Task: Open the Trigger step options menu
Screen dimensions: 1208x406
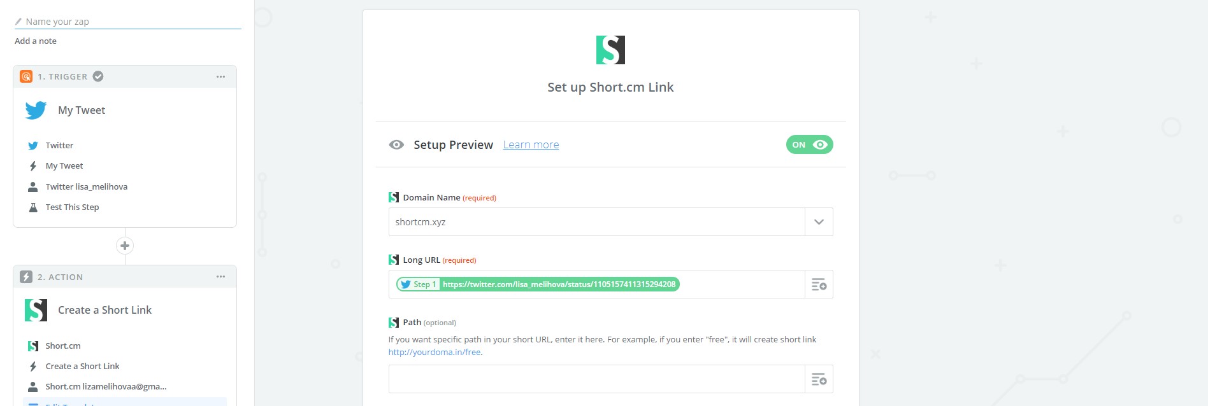Action: [220, 76]
